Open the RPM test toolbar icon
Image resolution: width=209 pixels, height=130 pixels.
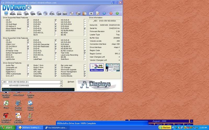[33, 13]
